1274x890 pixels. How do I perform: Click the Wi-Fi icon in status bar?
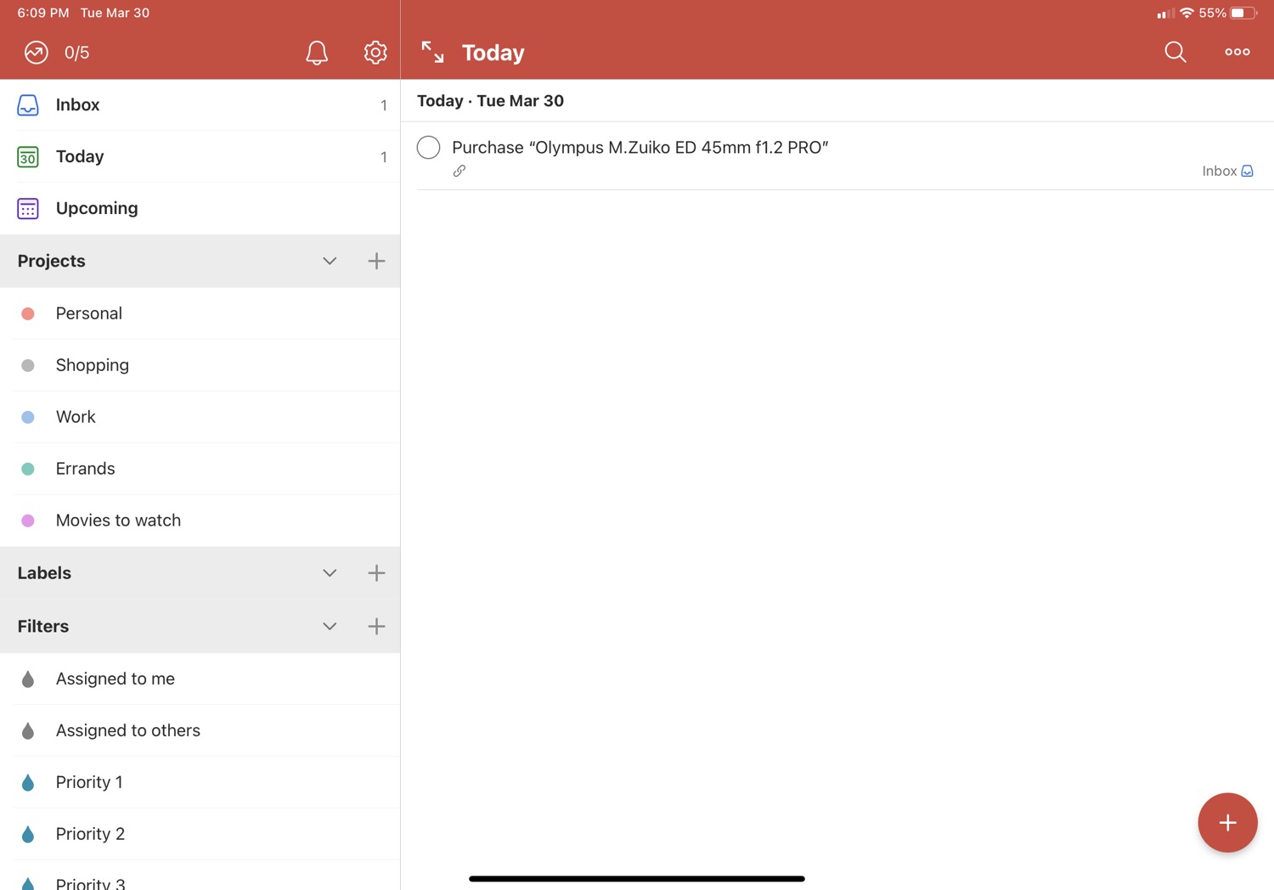(1187, 13)
